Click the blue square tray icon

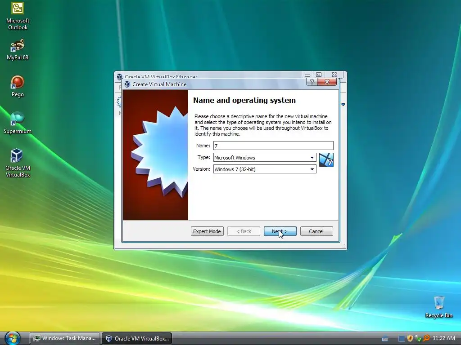(402, 338)
